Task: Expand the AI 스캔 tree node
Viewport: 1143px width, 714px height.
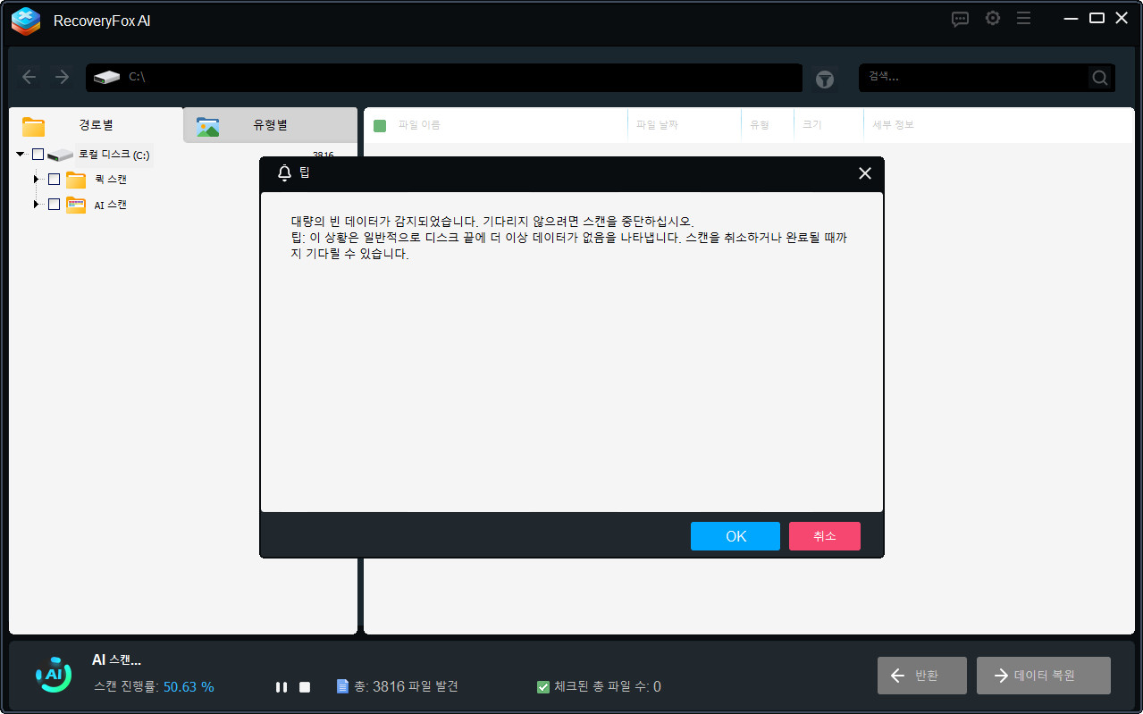Action: (x=36, y=205)
